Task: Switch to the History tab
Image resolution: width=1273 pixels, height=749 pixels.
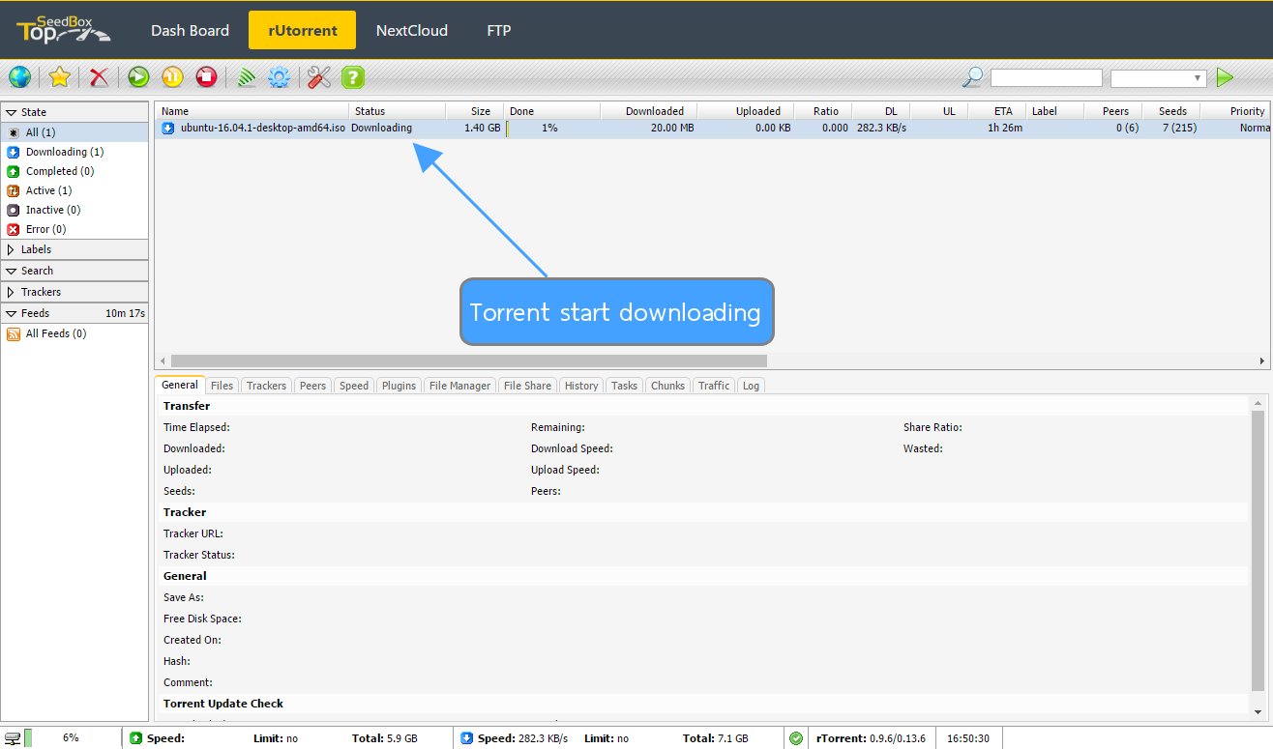Action: (x=581, y=386)
